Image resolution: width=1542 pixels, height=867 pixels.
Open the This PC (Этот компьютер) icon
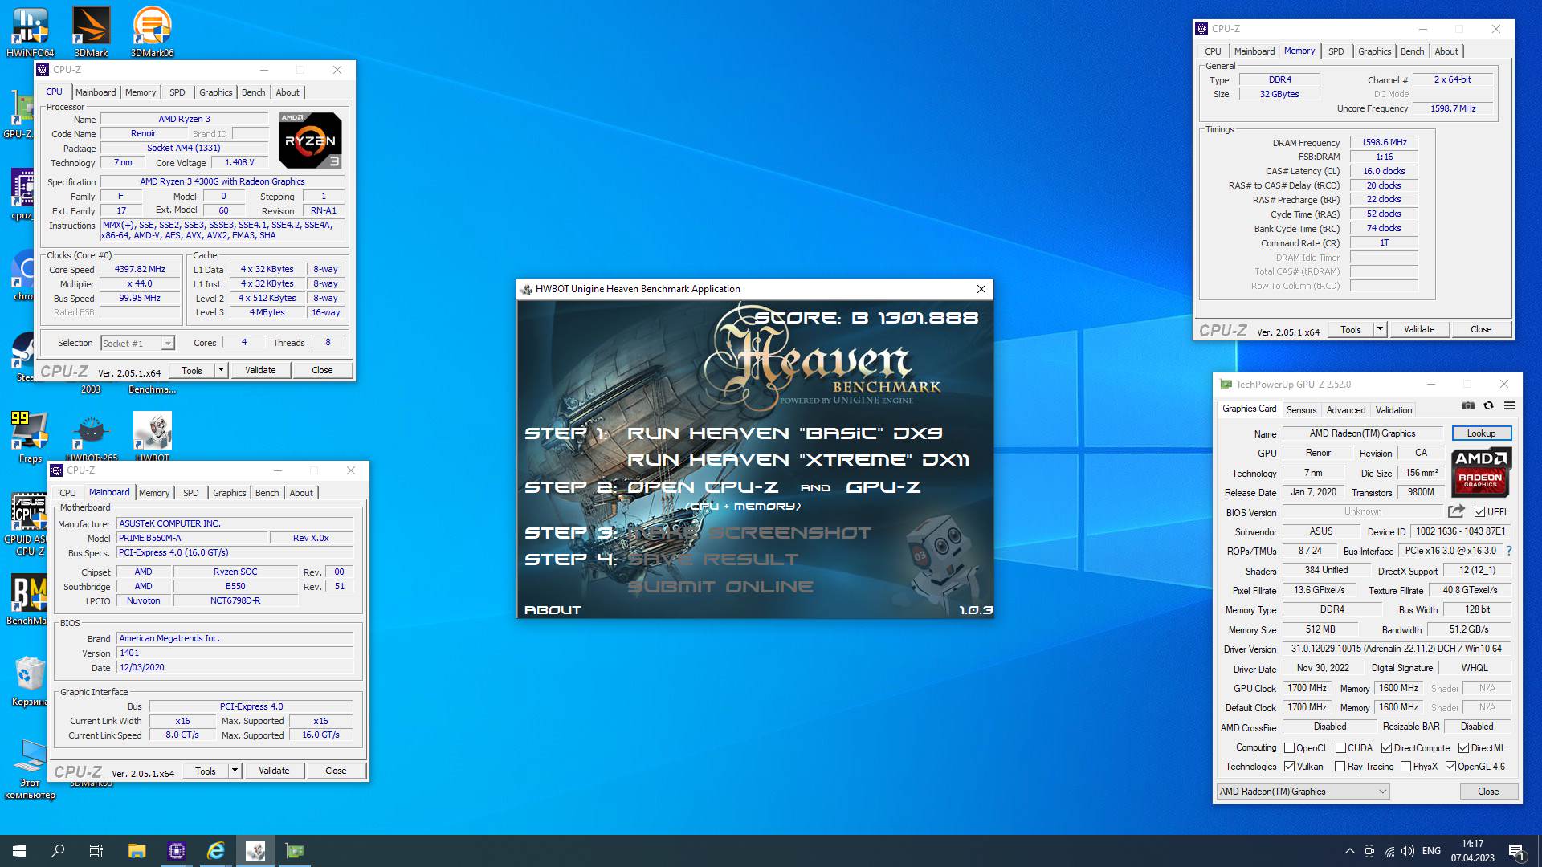31,769
